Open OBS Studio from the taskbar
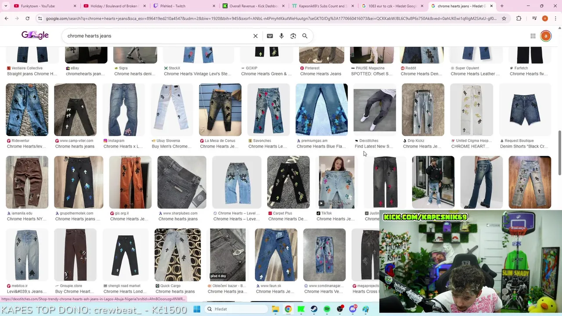This screenshot has height=316, width=562. click(340, 309)
